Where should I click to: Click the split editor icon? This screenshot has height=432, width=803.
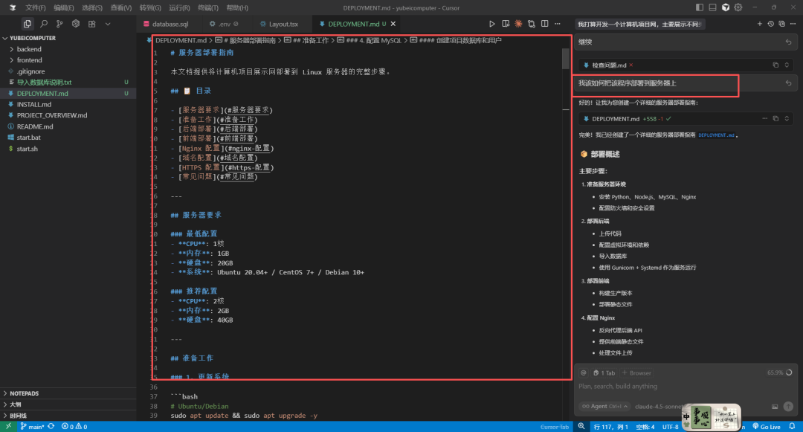(545, 24)
